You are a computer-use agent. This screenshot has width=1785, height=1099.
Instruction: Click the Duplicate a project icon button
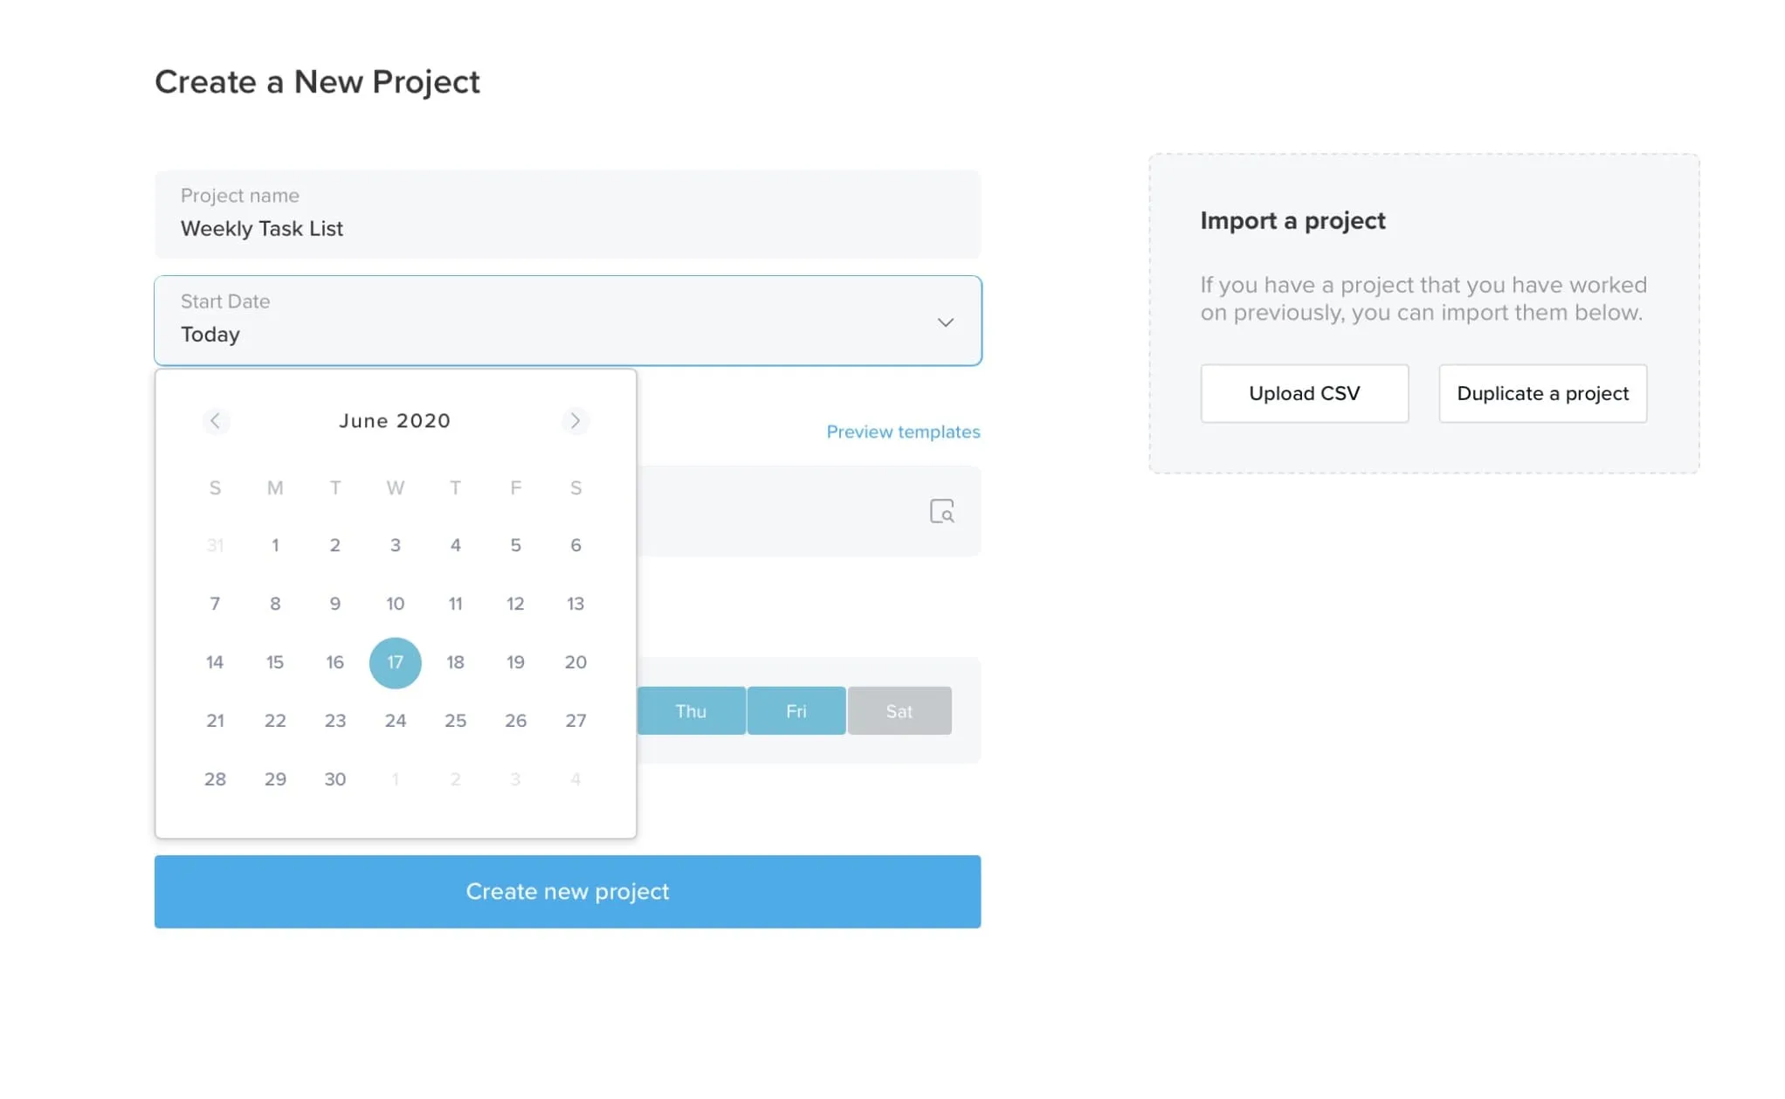(x=1543, y=392)
